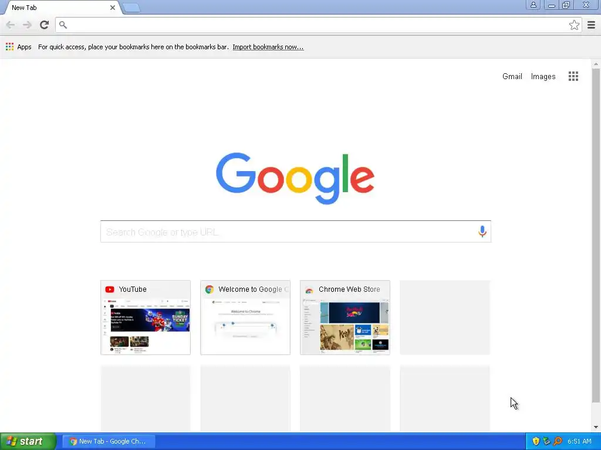This screenshot has width=601, height=450.
Task: Open the Gmail link
Action: click(x=512, y=76)
